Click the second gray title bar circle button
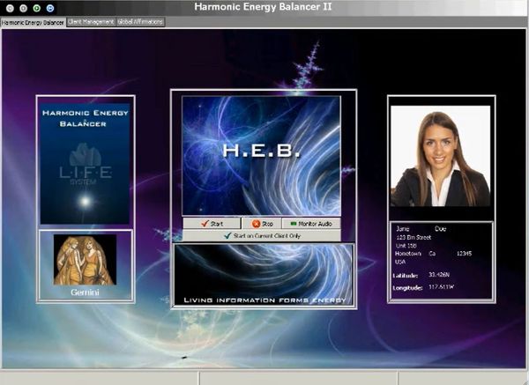 click(23, 8)
